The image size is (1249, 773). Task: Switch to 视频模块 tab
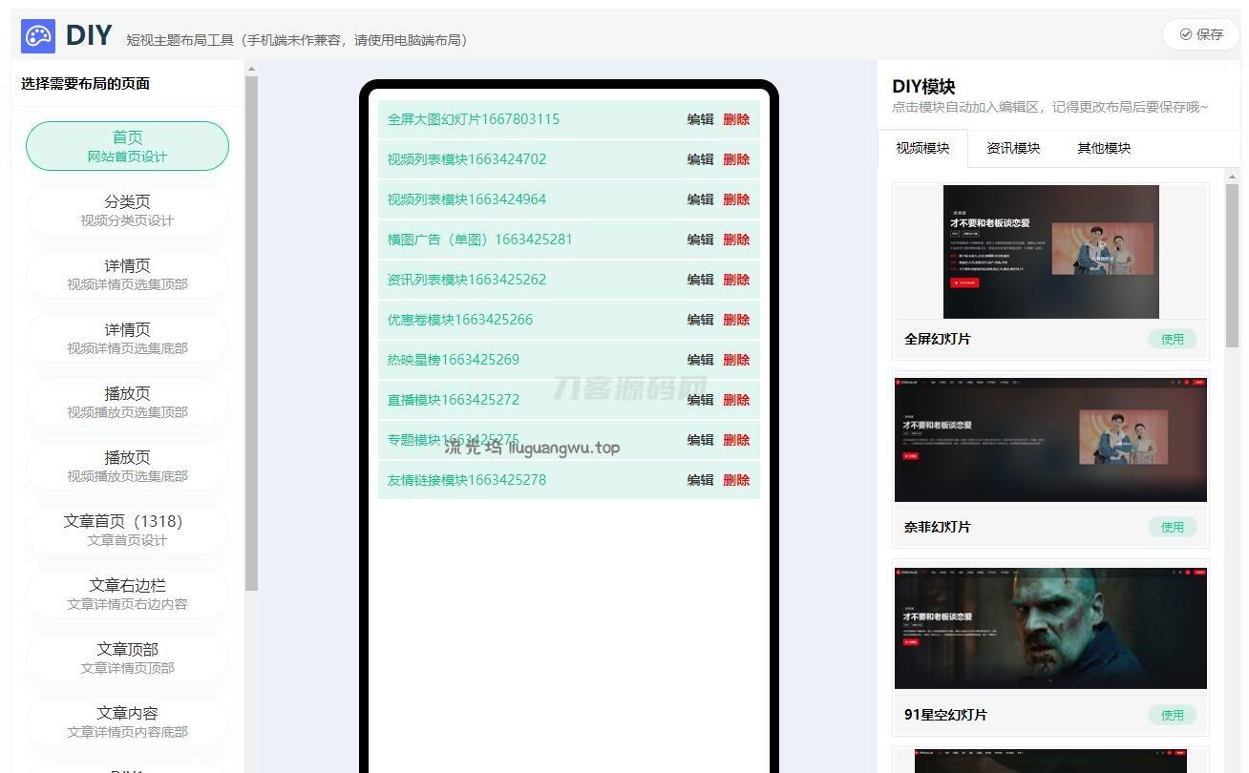point(922,148)
